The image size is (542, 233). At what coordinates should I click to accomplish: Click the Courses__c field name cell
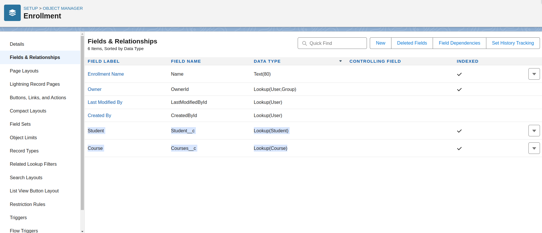[x=183, y=148]
